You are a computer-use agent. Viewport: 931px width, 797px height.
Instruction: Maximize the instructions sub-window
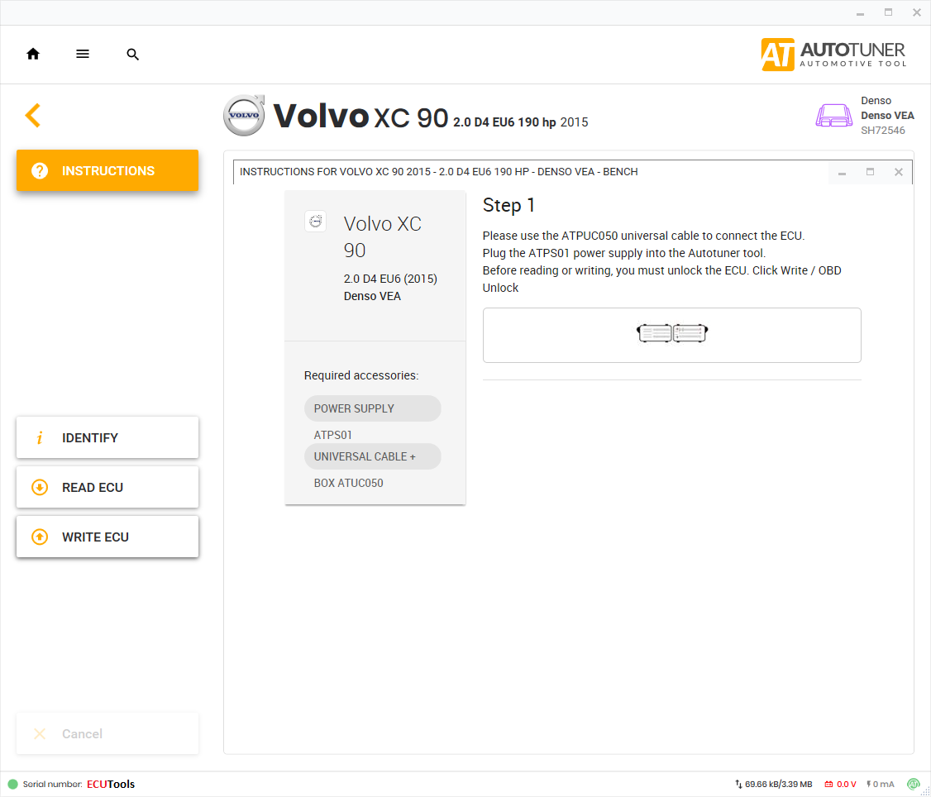[x=870, y=172]
